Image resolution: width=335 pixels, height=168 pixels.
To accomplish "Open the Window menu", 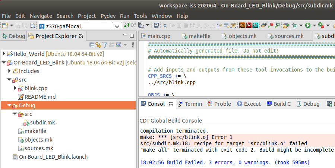I will (162, 16).
